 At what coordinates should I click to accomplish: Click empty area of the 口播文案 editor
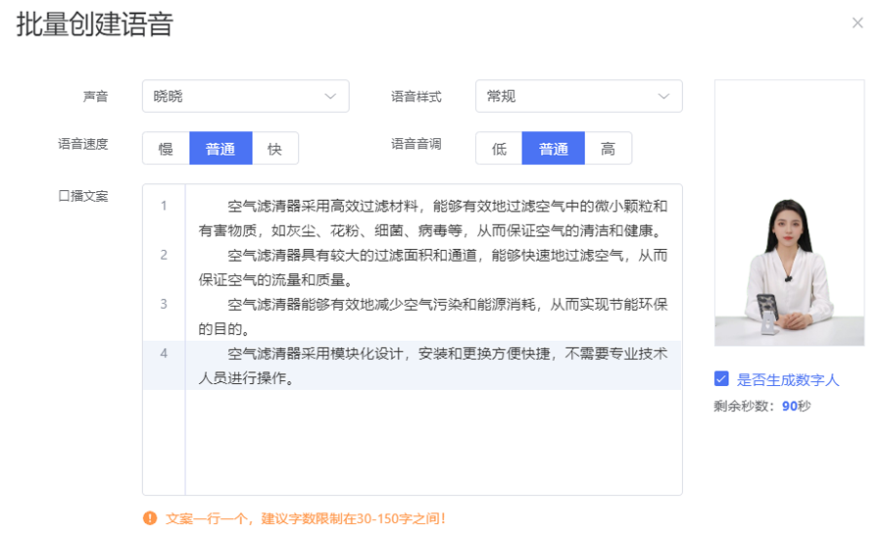point(433,442)
